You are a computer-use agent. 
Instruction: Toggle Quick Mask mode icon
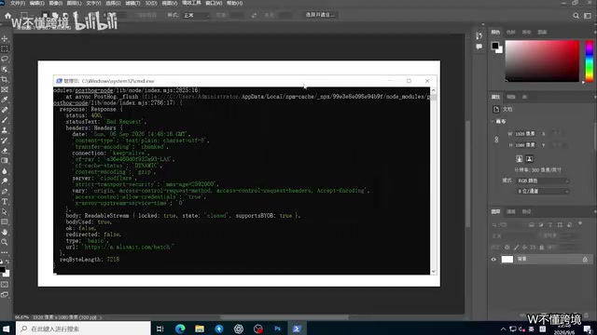[x=5, y=284]
